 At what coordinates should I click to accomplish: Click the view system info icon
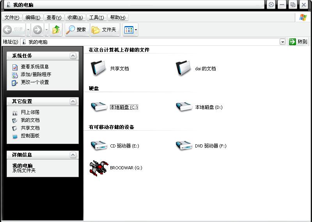coord(15,67)
